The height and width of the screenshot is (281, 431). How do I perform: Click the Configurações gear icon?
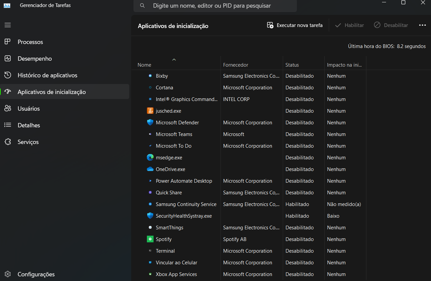pyautogui.click(x=8, y=274)
